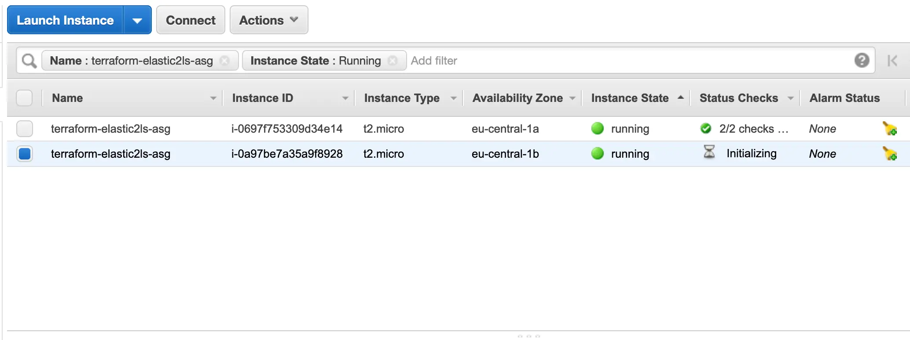Image resolution: width=910 pixels, height=340 pixels.
Task: Click running state text in eu-central-1a row
Action: click(630, 129)
